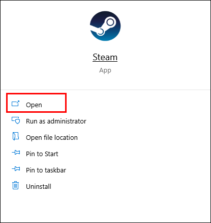Click the Steam logo icon

[105, 26]
